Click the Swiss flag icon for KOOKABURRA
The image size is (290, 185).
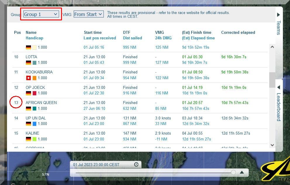point(28,78)
